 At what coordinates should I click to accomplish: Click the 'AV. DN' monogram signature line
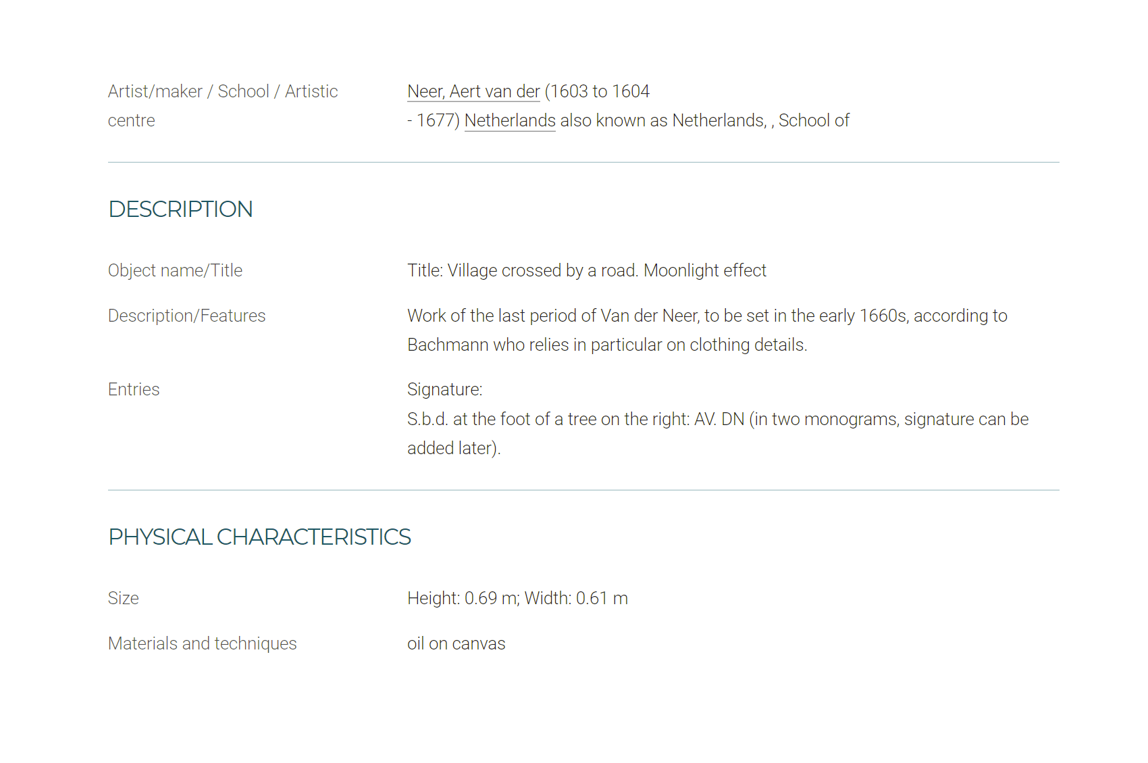718,419
